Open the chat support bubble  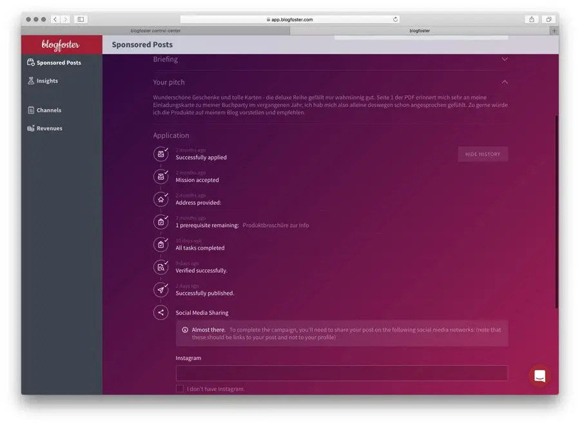[x=539, y=376]
